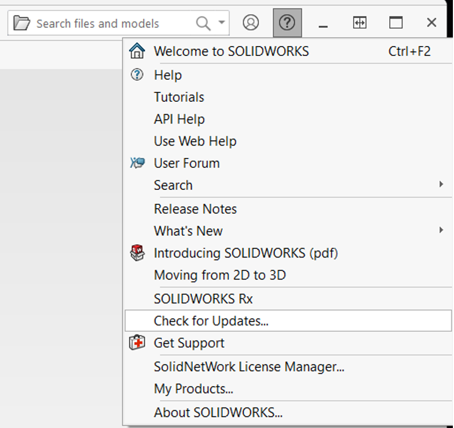Click the search magnifying glass icon

click(x=203, y=23)
